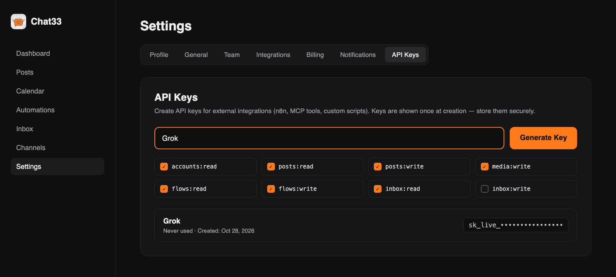Disable the posts:write permission
The width and height of the screenshot is (616, 277).
[378, 167]
